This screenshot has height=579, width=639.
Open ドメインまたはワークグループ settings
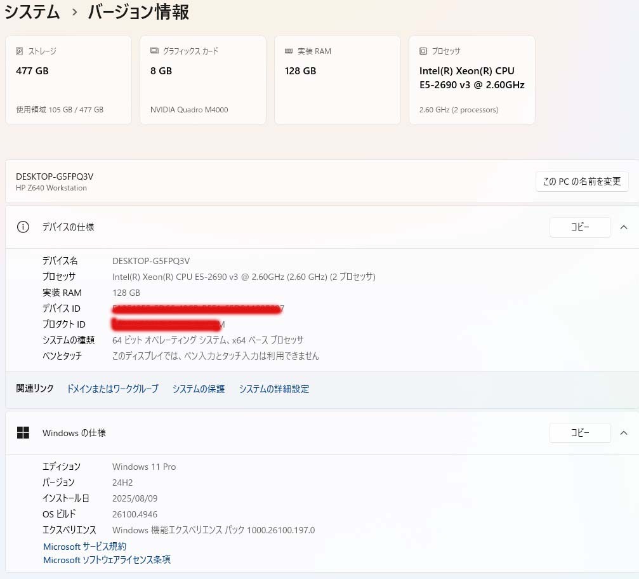(112, 389)
